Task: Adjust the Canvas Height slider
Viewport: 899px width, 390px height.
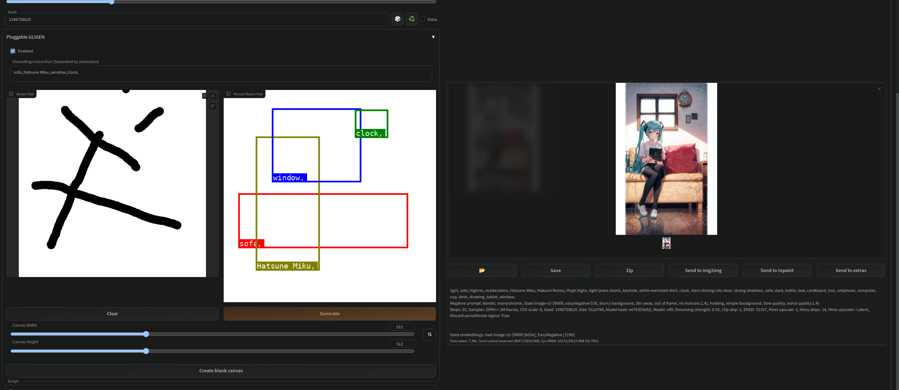Action: pyautogui.click(x=212, y=351)
